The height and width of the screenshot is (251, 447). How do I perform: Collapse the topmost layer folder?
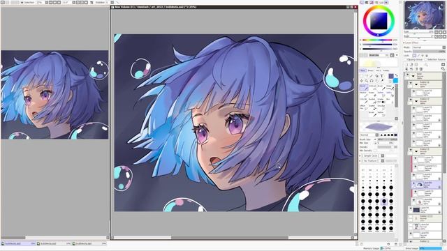(x=413, y=76)
